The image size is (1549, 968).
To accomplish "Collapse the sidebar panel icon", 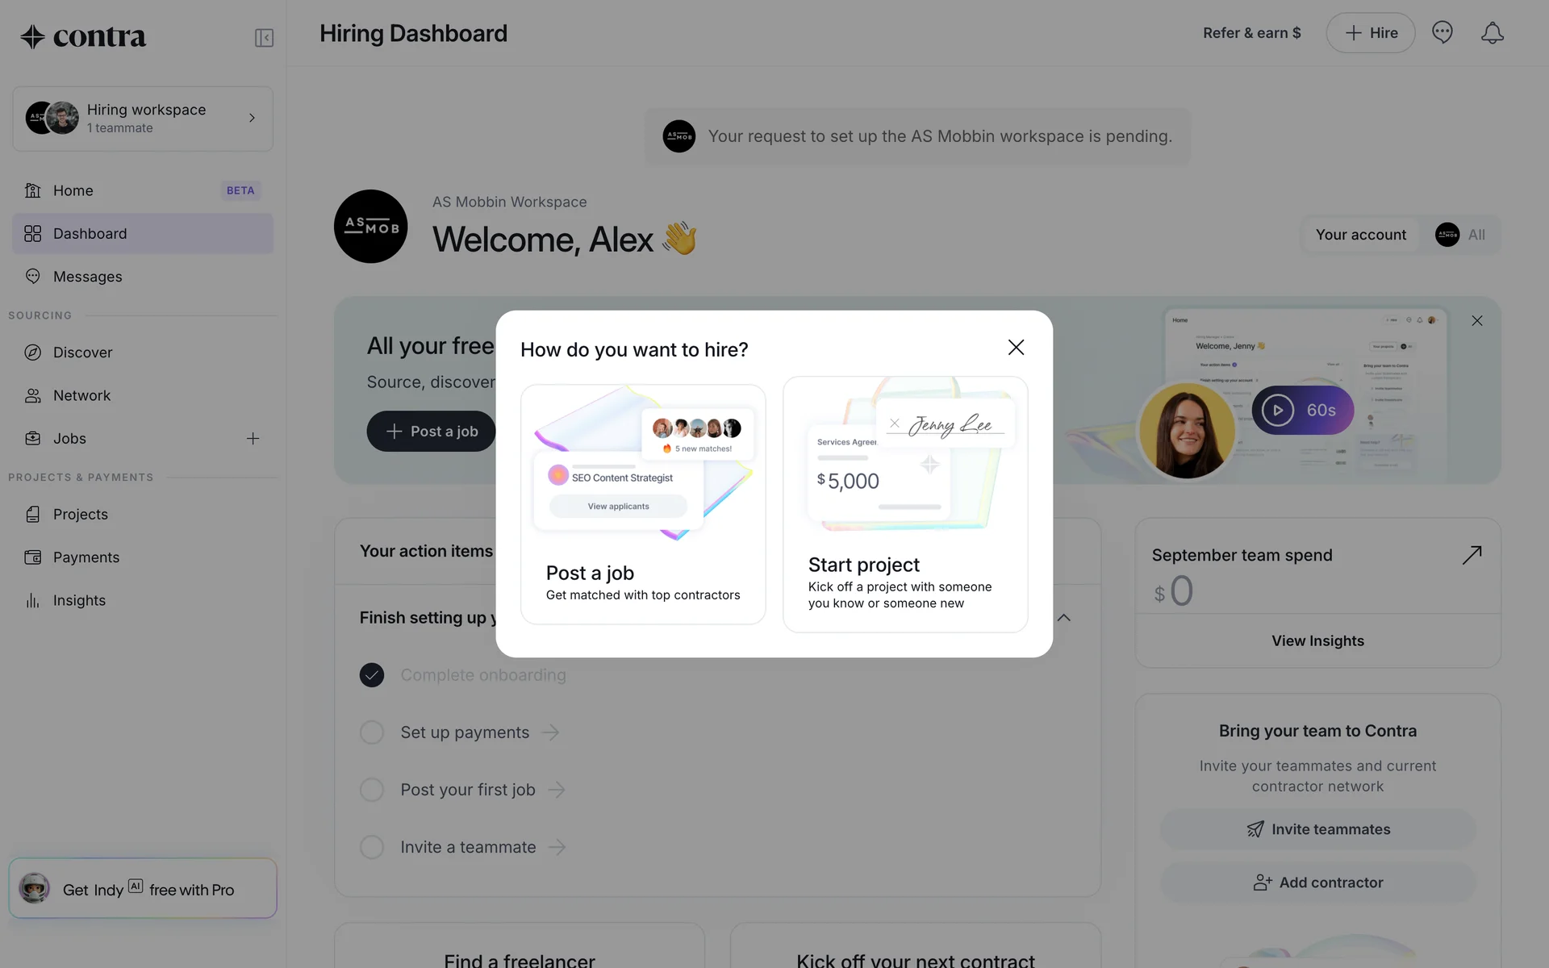I will tap(264, 38).
